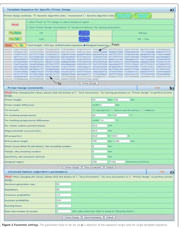Choose Santalucia's Tm formula

click(x=94, y=110)
